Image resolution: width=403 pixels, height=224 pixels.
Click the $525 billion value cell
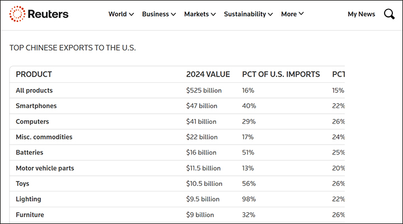coord(204,90)
